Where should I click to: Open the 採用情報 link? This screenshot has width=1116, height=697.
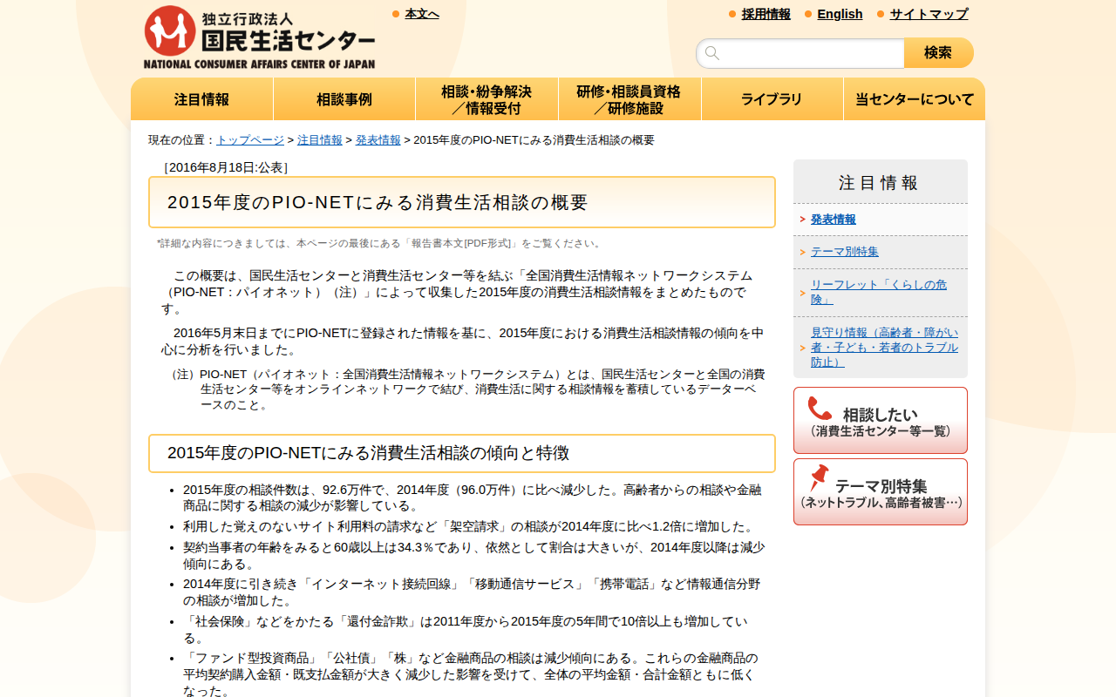click(x=766, y=14)
